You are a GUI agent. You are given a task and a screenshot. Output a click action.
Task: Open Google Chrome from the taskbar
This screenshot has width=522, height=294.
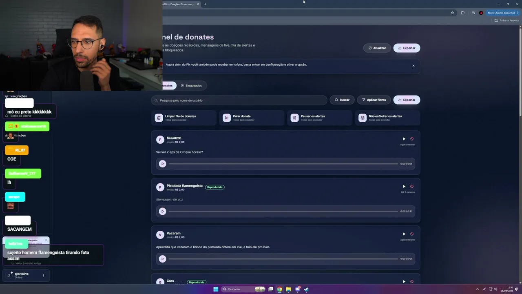pyautogui.click(x=279, y=290)
